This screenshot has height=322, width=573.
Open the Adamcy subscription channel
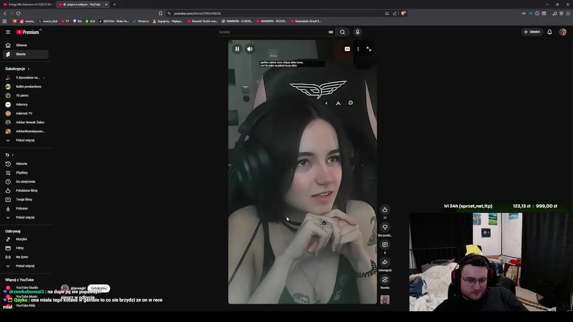click(26, 104)
